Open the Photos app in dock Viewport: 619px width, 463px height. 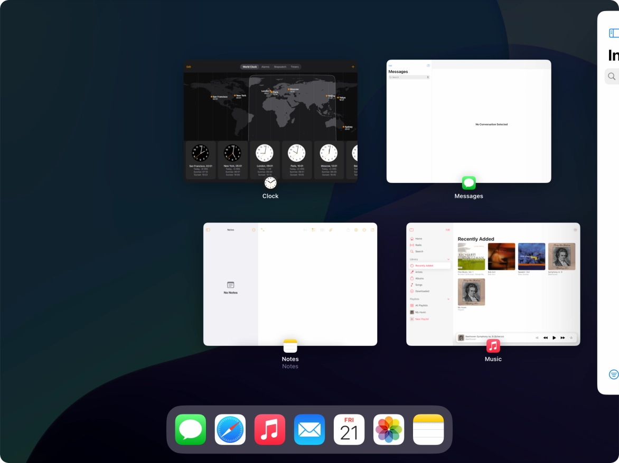pyautogui.click(x=389, y=429)
